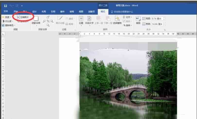This screenshot has height=119, width=197.
Task: Open the 位置 (Position) dropdown
Action: [81, 21]
